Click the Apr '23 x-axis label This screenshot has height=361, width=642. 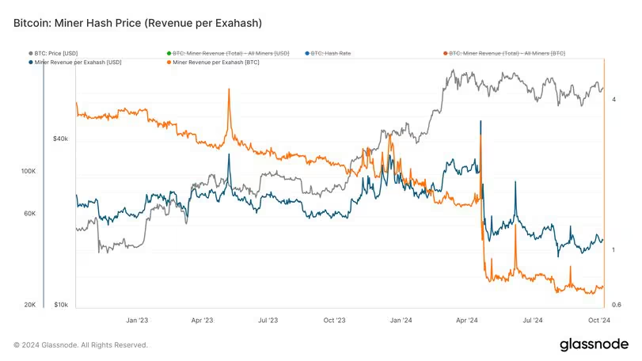(203, 320)
